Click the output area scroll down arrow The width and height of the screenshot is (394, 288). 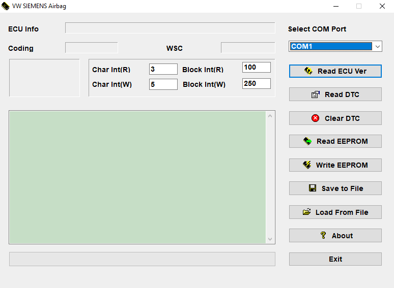click(x=270, y=239)
